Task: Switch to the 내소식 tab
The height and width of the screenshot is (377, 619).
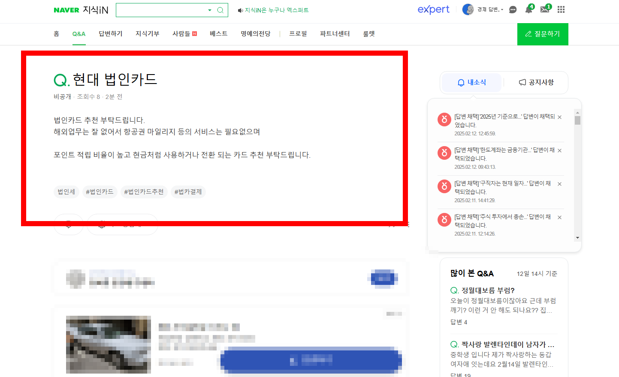Action: [472, 82]
